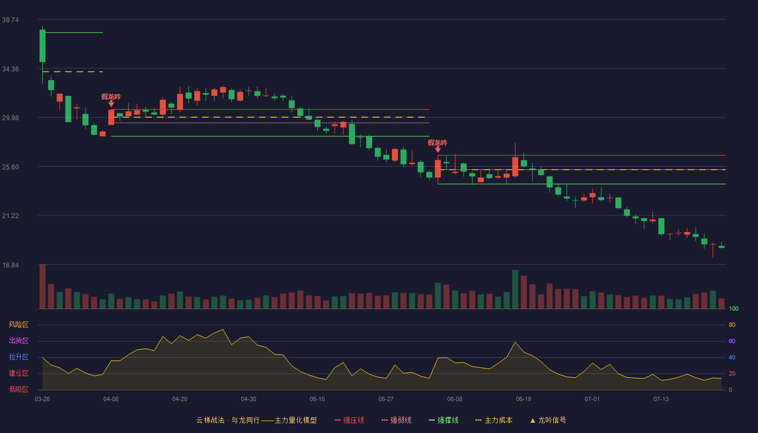This screenshot has width=758, height=433.
Task: Select the 风险区 zone label
Action: [18, 325]
